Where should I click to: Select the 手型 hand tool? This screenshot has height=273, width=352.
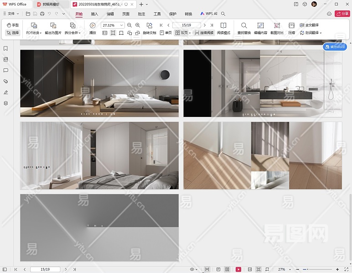coord(12,25)
